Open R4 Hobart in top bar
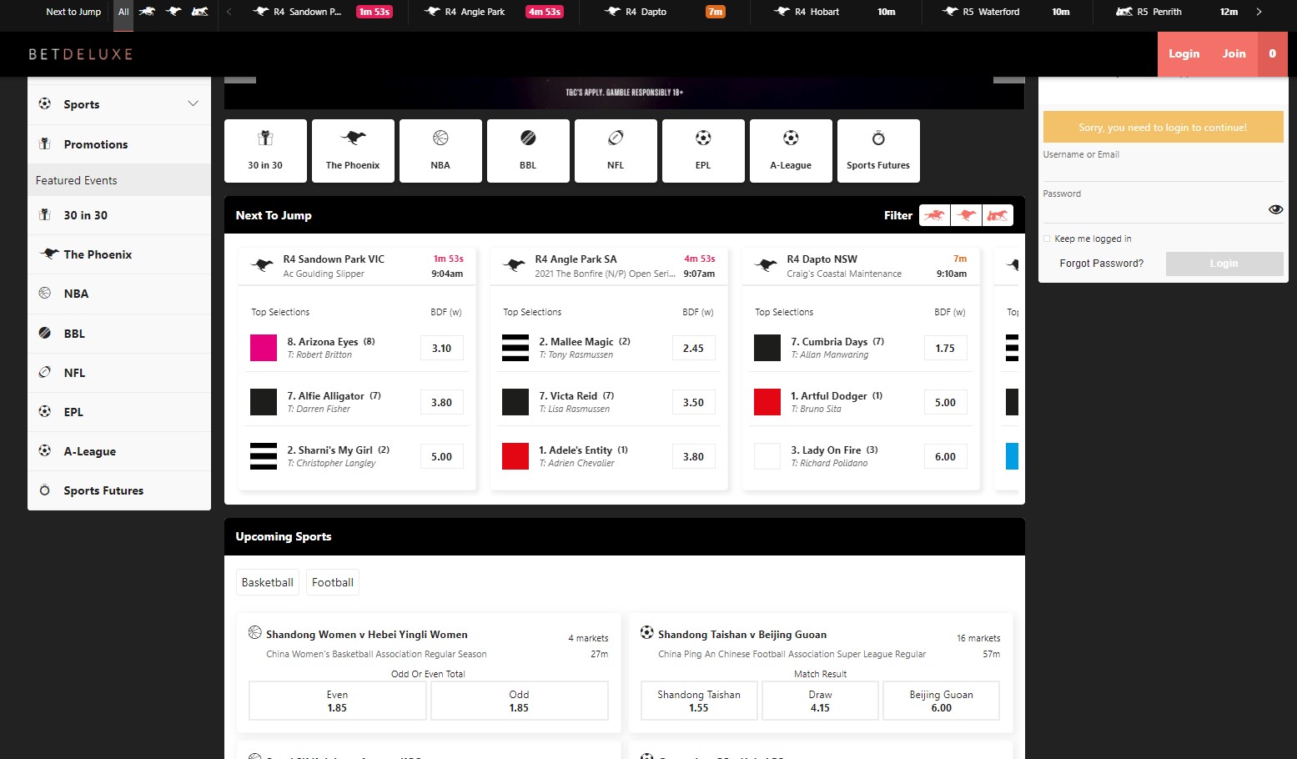Screen dimensions: 1297x759 click(x=834, y=12)
